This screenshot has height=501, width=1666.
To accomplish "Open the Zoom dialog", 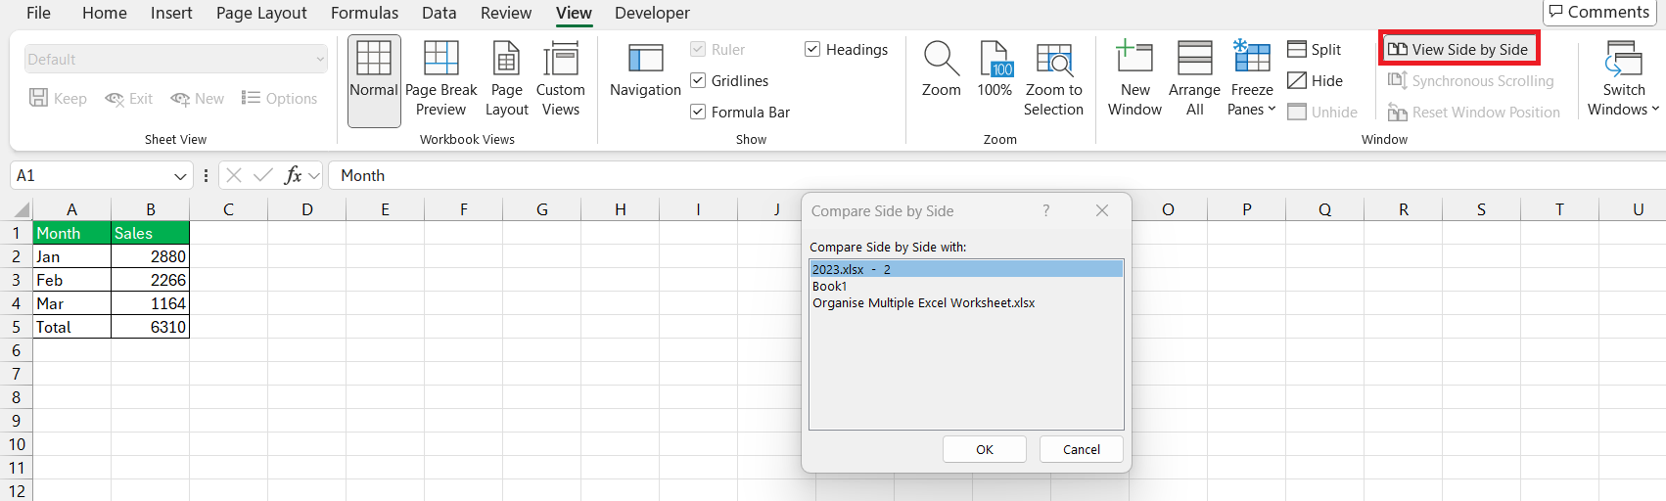I will point(941,71).
